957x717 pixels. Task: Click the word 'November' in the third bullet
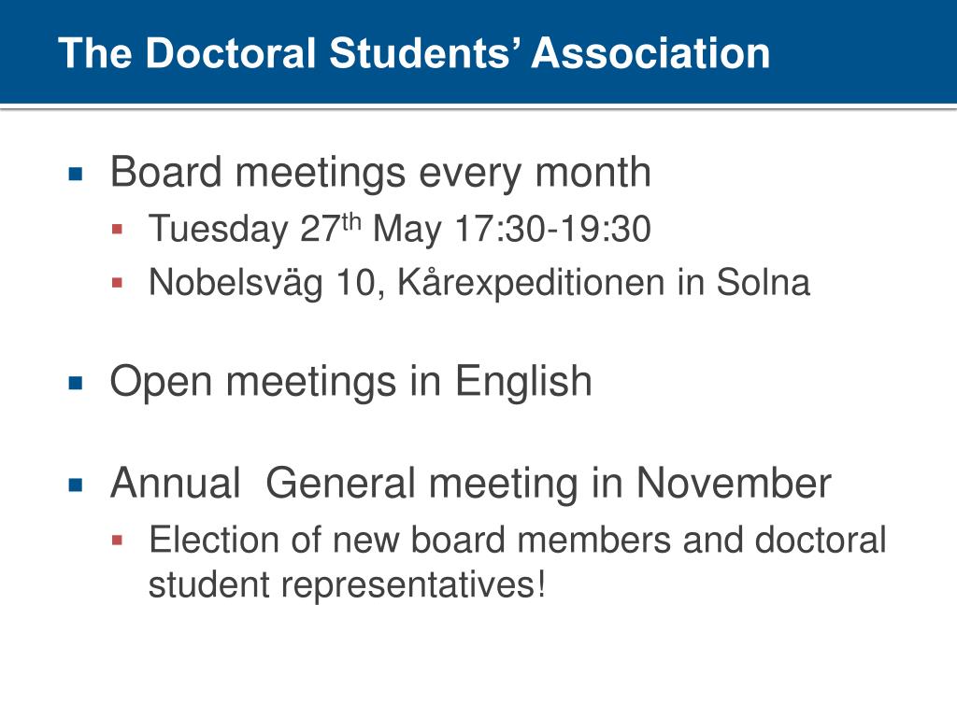click(734, 484)
